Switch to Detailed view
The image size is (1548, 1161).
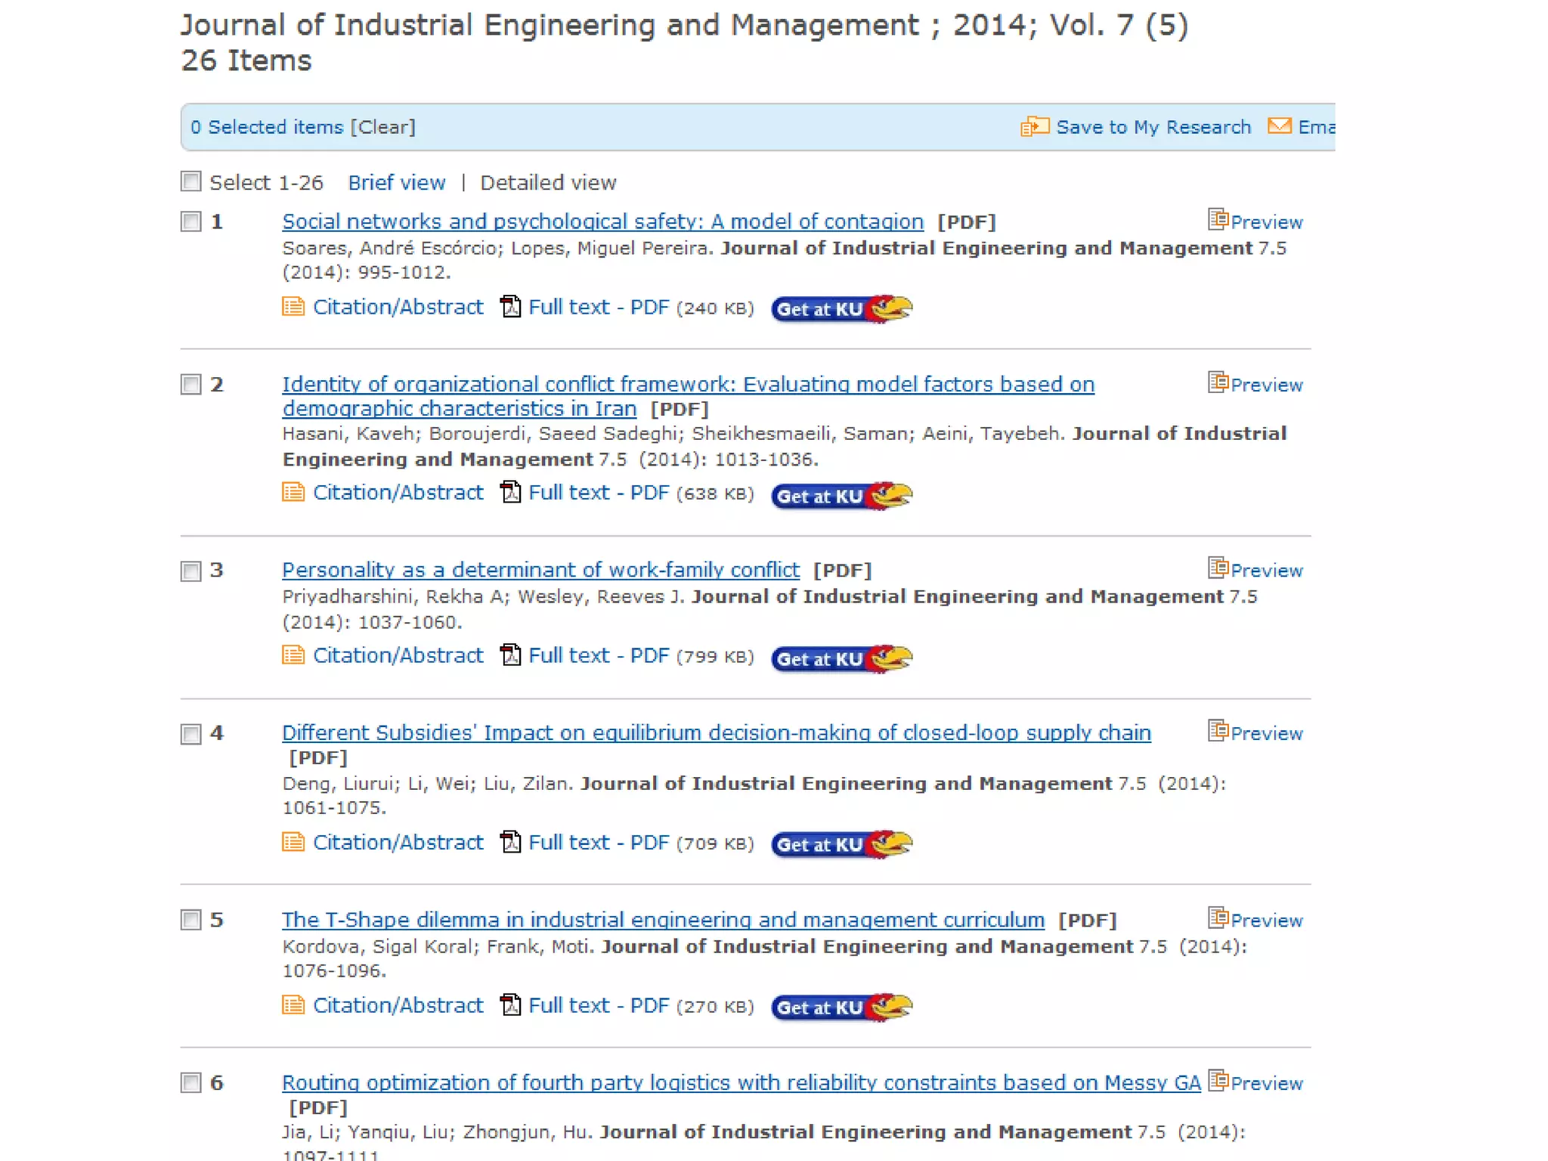tap(548, 183)
